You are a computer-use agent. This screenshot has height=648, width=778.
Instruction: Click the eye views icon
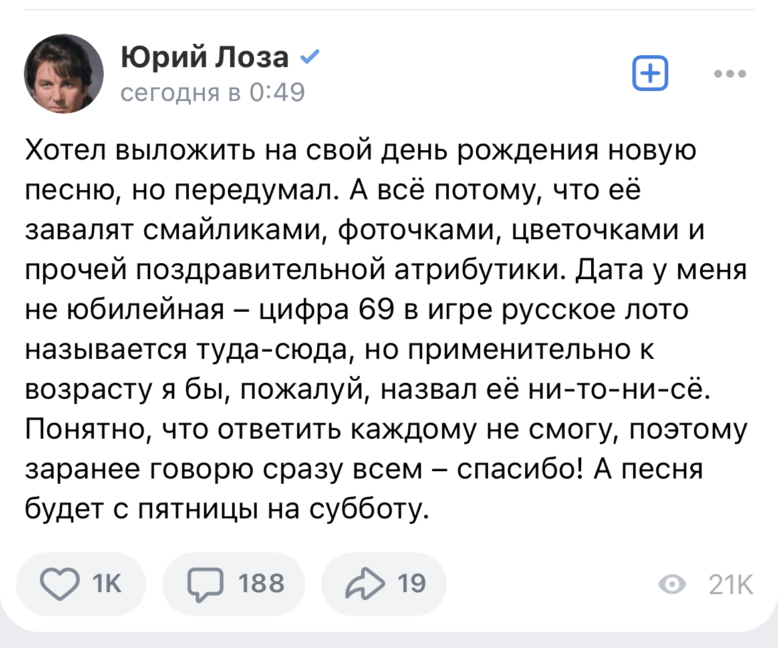point(672,584)
